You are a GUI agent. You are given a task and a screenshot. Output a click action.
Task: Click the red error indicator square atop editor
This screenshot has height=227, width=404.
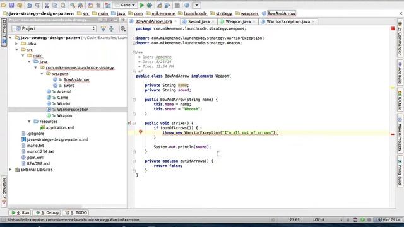pyautogui.click(x=393, y=28)
